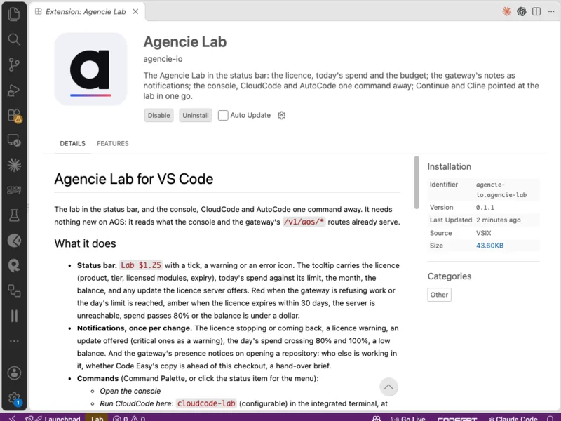561x421 pixels.
Task: Click Claude Code in the status bar
Action: tap(513, 418)
